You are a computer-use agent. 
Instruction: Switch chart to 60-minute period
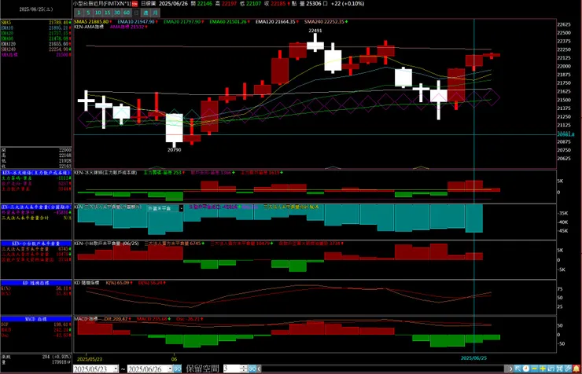click(127, 13)
